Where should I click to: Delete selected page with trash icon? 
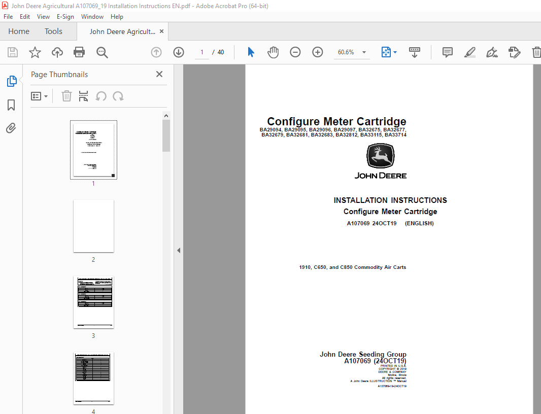[x=66, y=96]
